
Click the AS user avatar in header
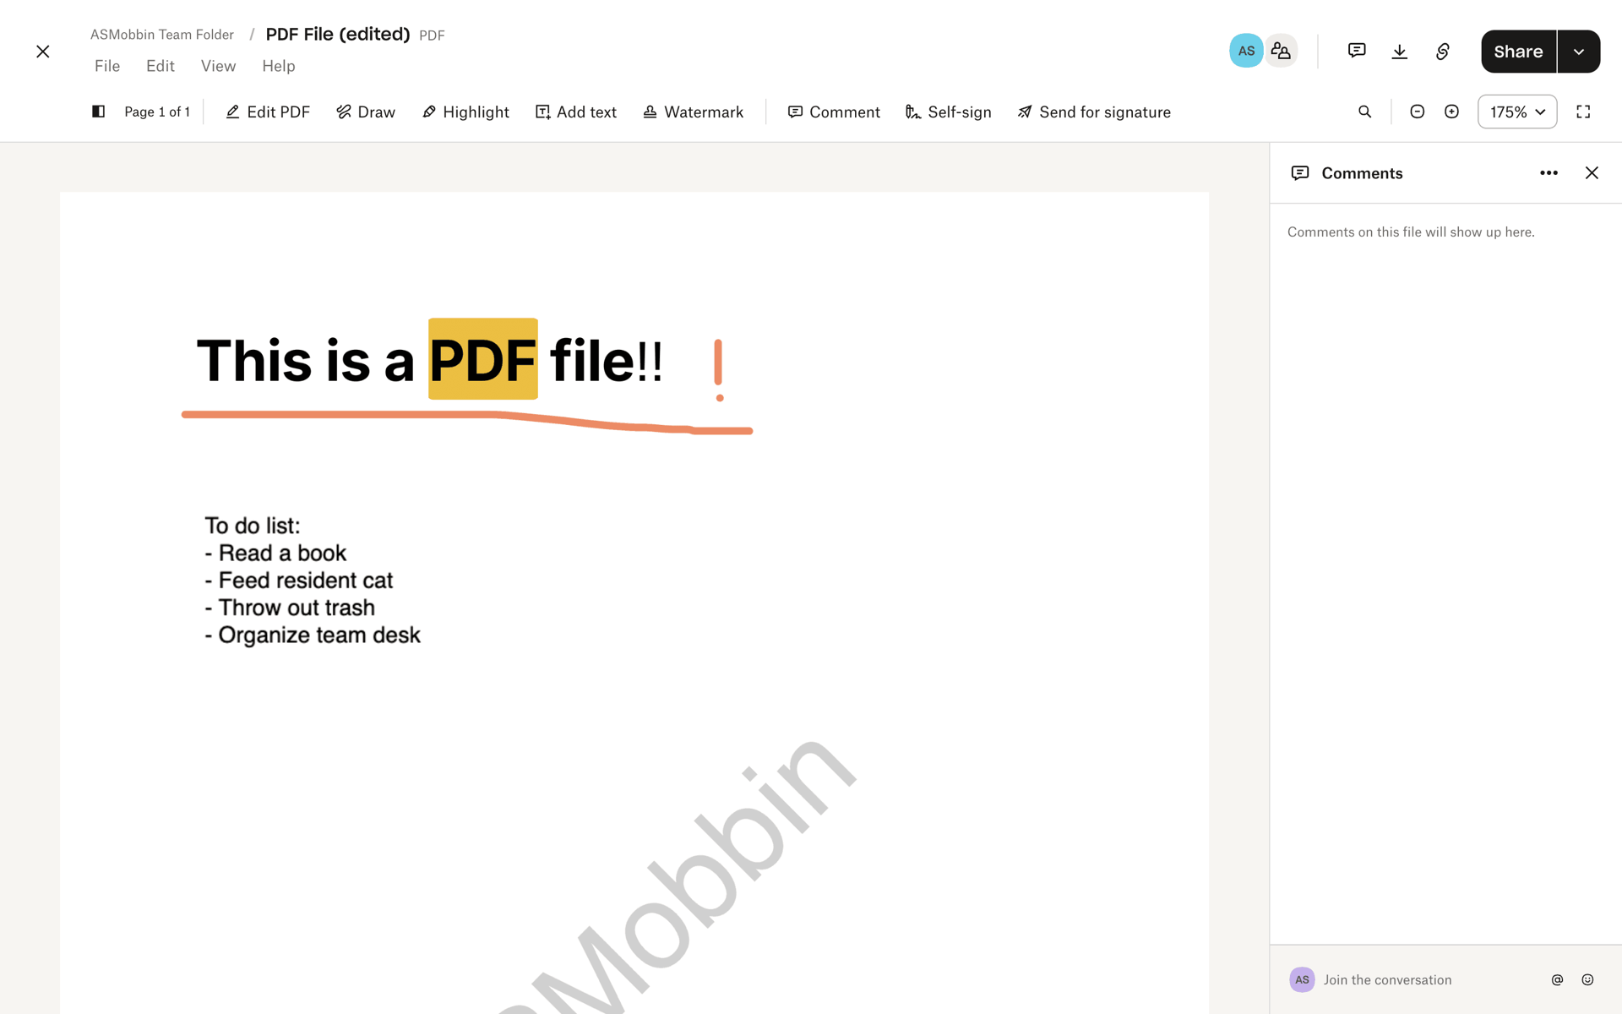[x=1246, y=51]
